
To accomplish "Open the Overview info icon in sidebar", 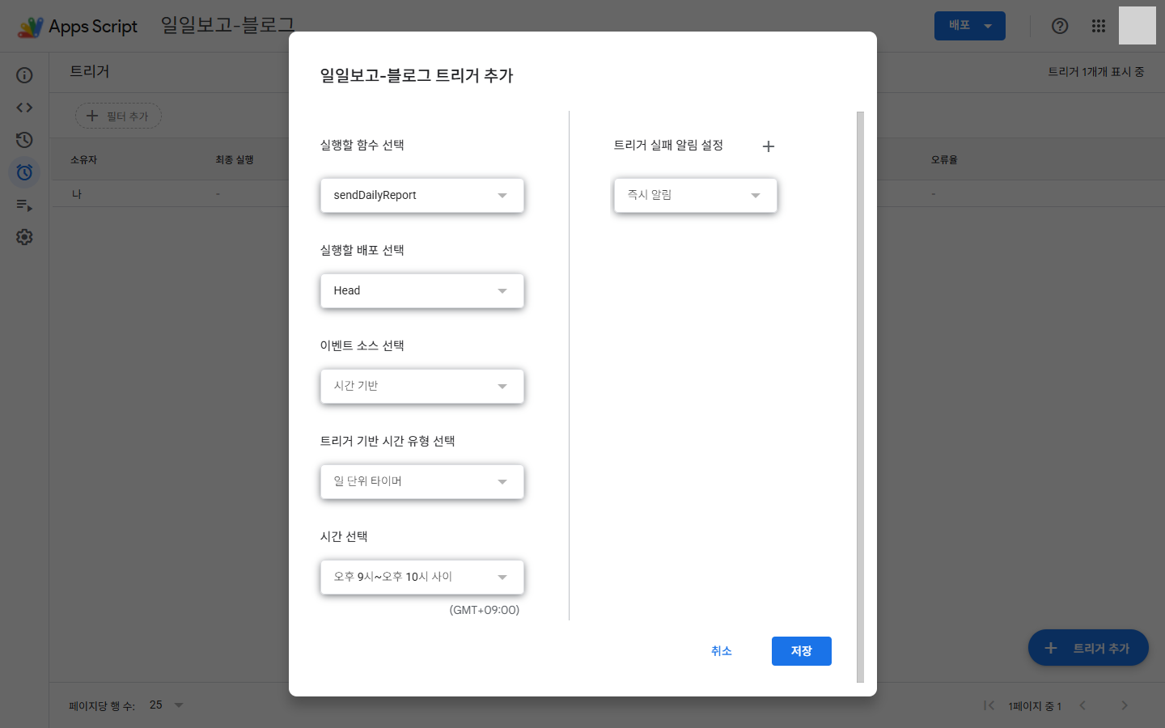I will (24, 75).
